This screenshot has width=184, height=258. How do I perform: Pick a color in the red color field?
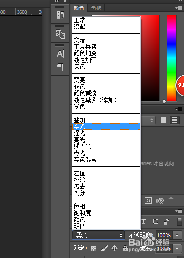pyautogui.click(x=150, y=58)
